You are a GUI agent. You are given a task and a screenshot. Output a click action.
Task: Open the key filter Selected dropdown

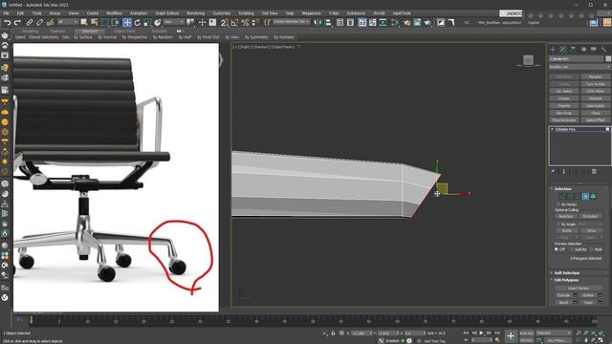coord(554,333)
